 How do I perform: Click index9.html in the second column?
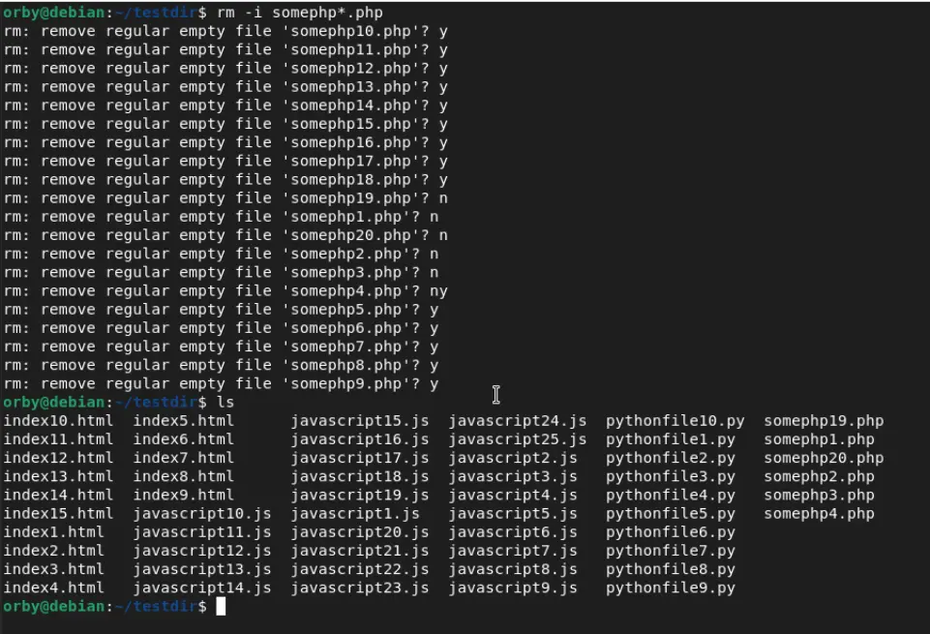(183, 496)
